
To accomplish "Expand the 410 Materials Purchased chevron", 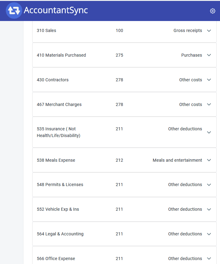I will pyautogui.click(x=209, y=55).
